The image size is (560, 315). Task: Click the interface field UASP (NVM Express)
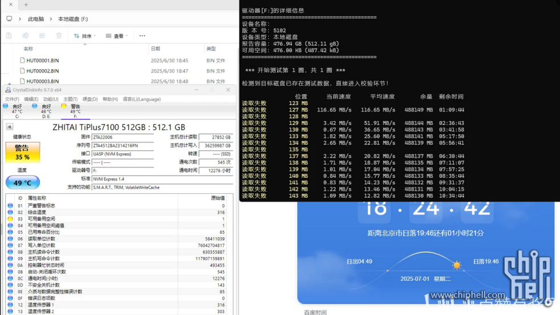(x=123, y=154)
